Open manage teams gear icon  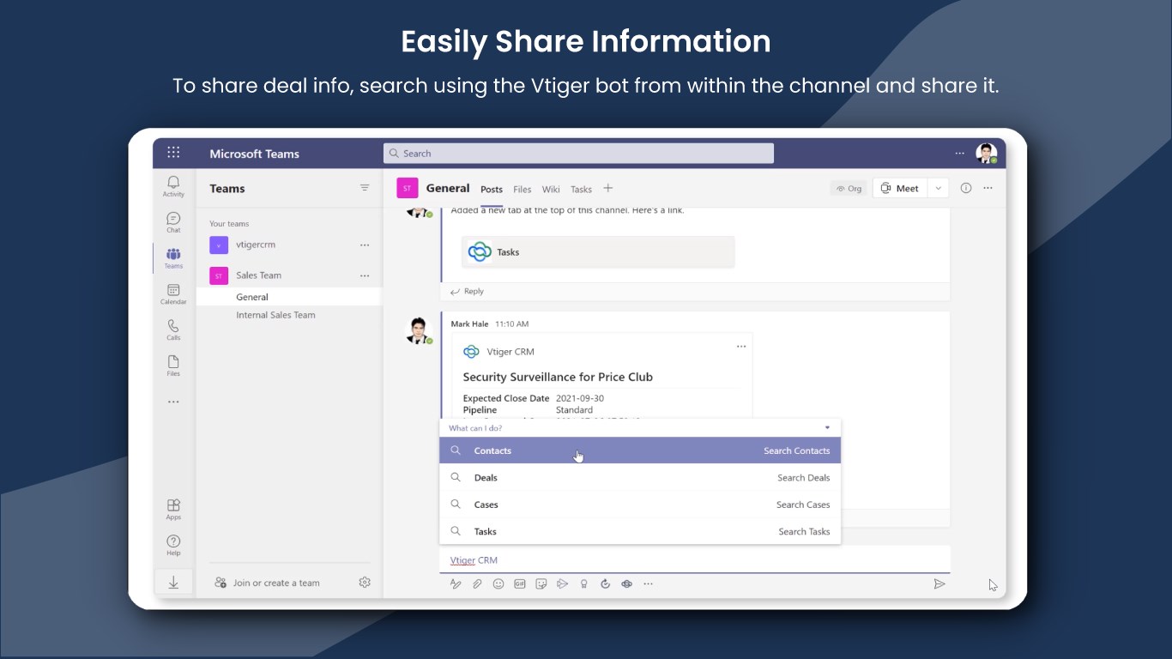tap(365, 583)
